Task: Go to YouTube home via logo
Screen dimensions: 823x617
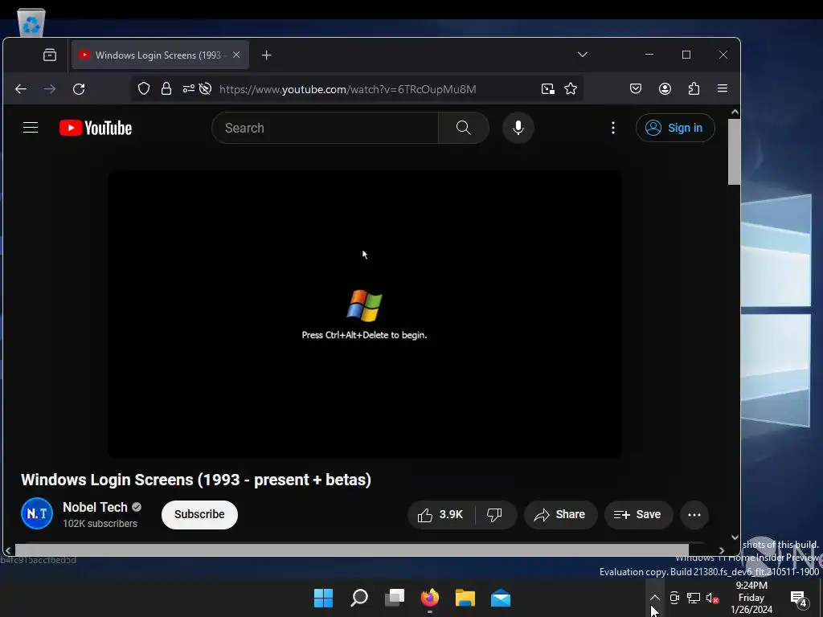Action: pos(96,128)
